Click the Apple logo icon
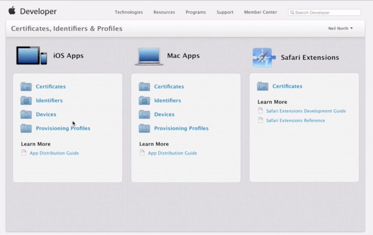The height and width of the screenshot is (235, 373). click(x=12, y=11)
